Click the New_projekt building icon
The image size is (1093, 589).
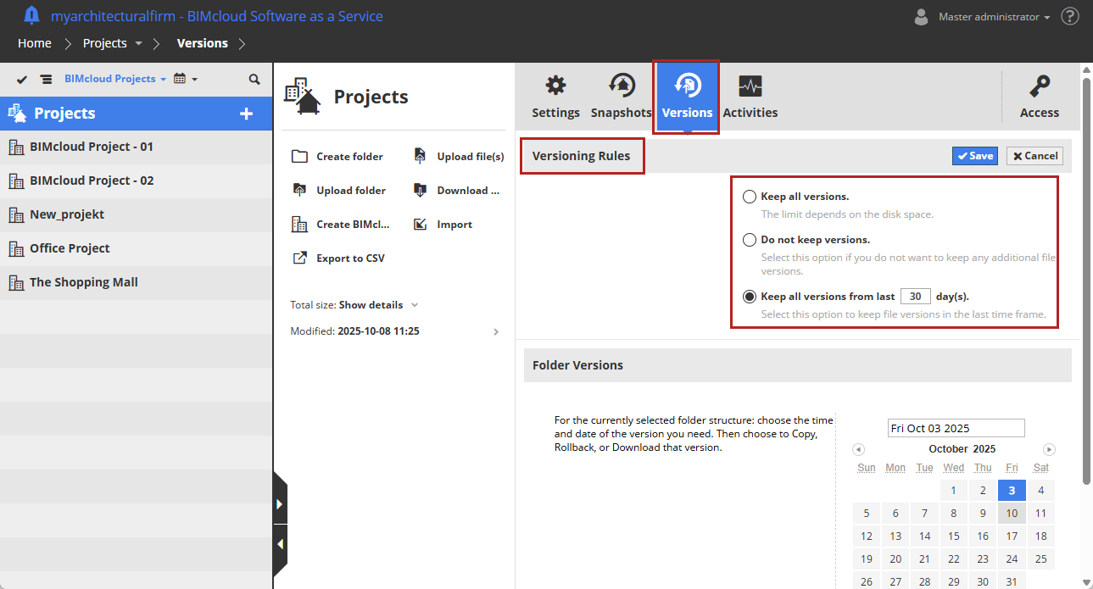click(x=15, y=215)
